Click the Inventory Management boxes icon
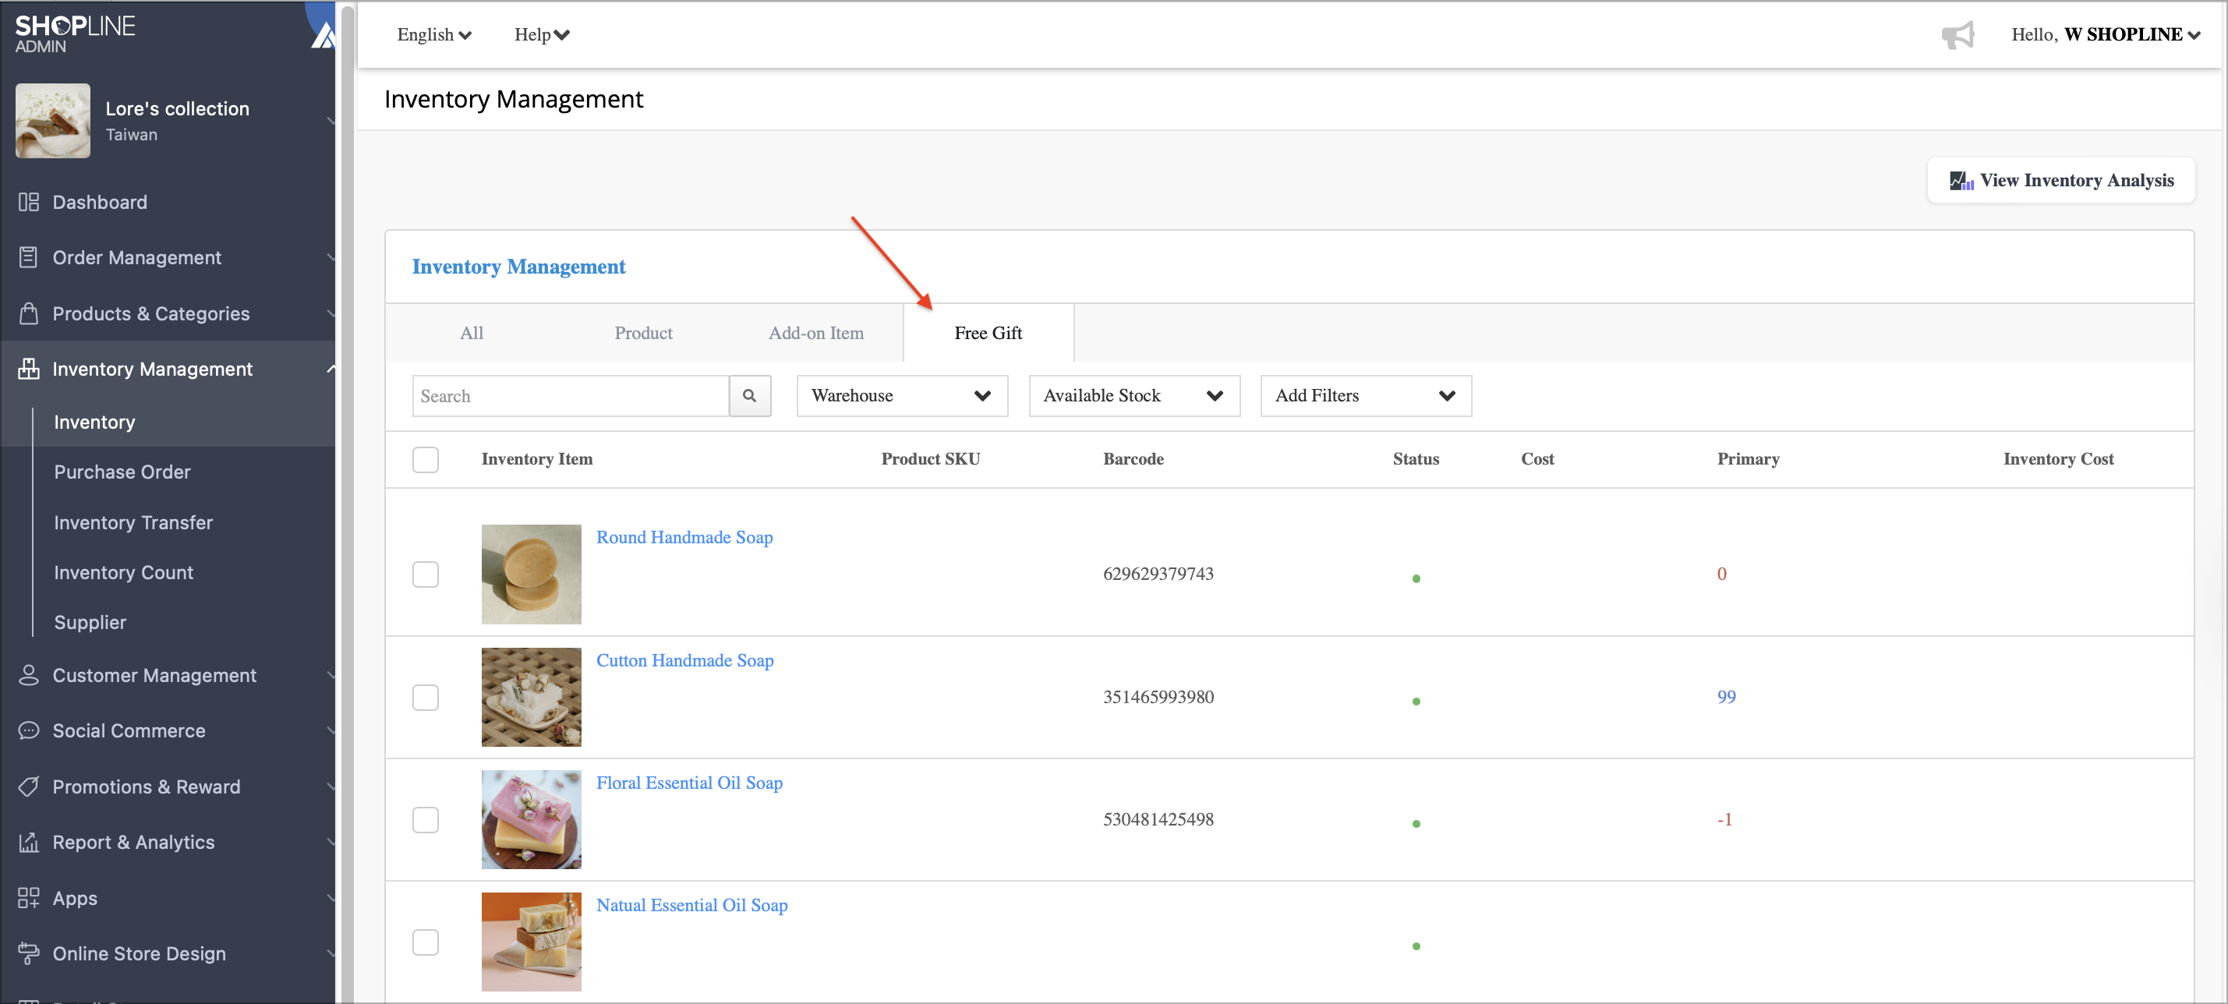This screenshot has width=2228, height=1004. tap(29, 369)
